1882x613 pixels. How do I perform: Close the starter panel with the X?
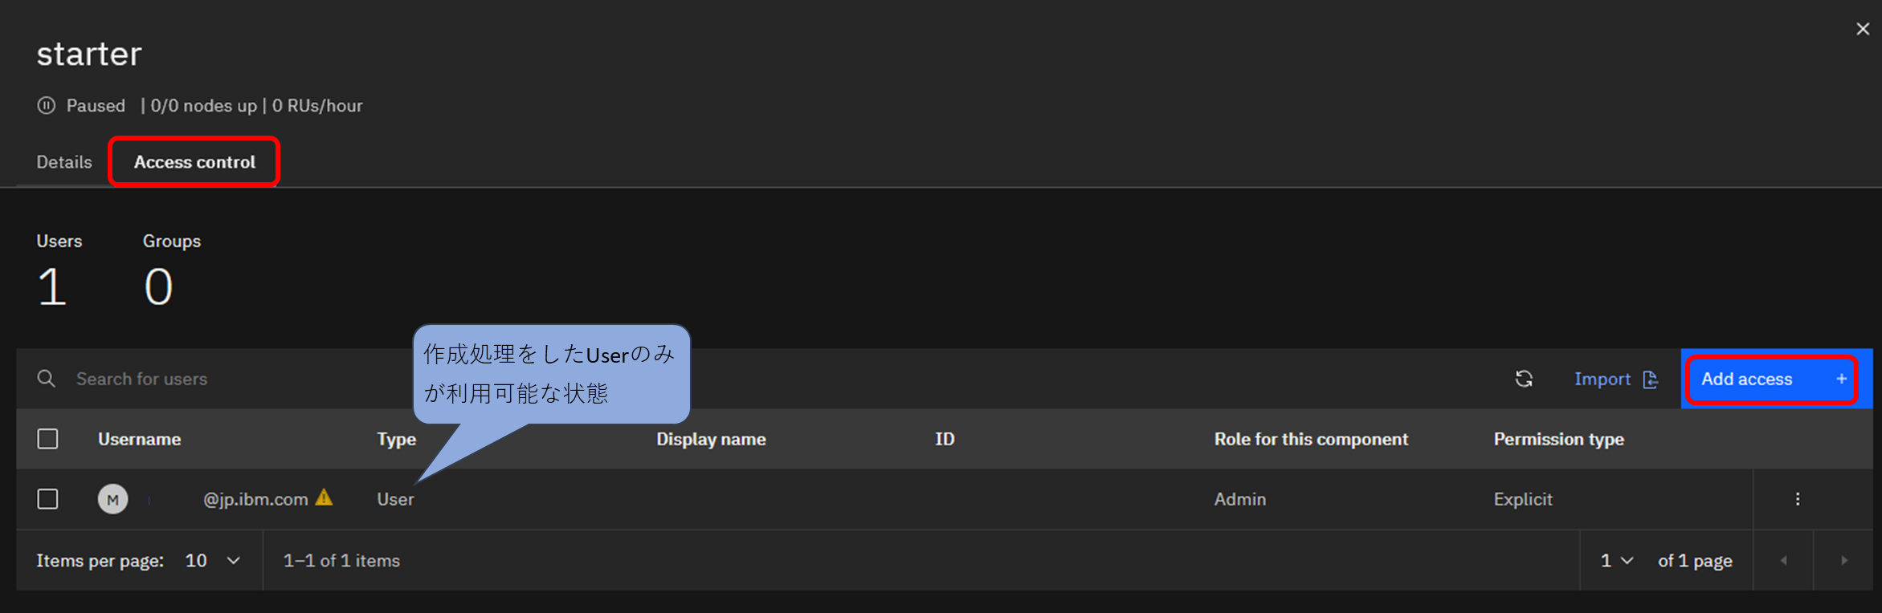coord(1863,29)
